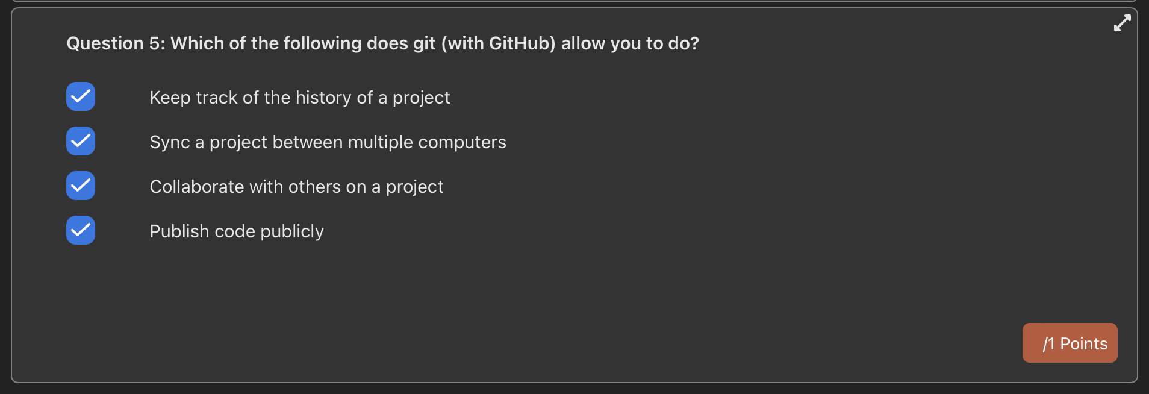Image resolution: width=1149 pixels, height=394 pixels.
Task: Click the expand arrows icon on the question card
Action: pos(1123,23)
